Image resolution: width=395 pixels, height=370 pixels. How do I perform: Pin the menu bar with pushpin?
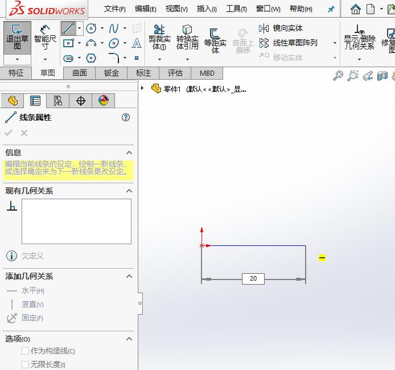331,9
